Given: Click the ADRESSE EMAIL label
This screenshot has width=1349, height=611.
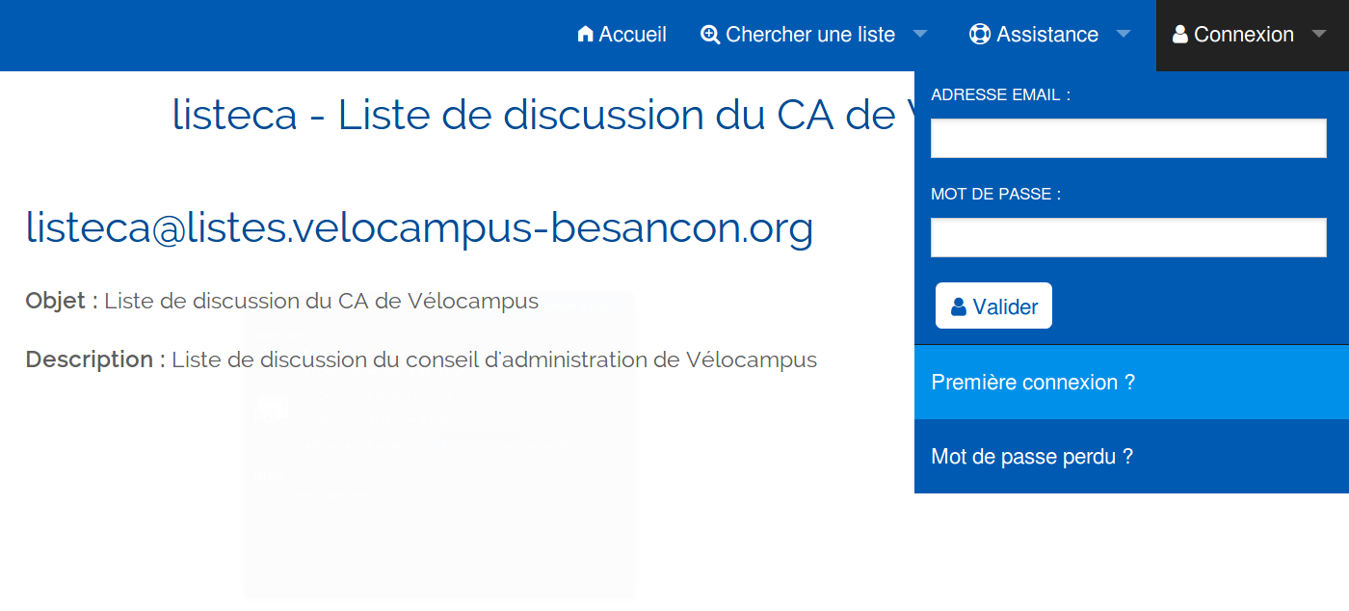Looking at the screenshot, I should coord(1000,95).
